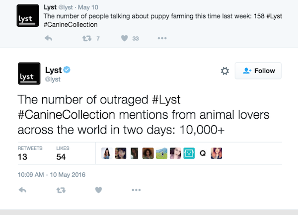This screenshot has width=298, height=215.
Task: Like the 10,000+ mentions tweet
Action: [x=98, y=190]
